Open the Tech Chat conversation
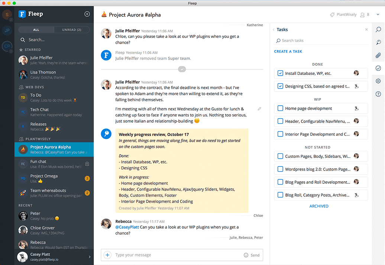 pyautogui.click(x=54, y=112)
